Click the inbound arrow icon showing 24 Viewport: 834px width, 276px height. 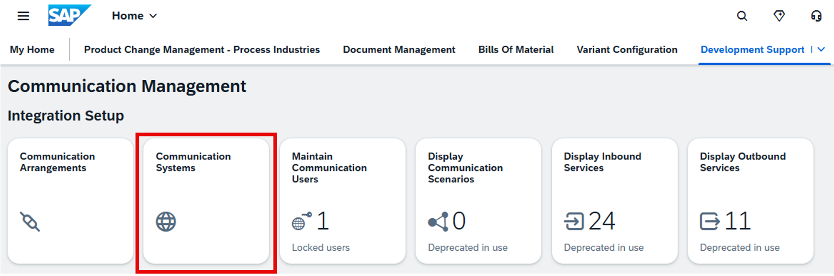tap(574, 222)
